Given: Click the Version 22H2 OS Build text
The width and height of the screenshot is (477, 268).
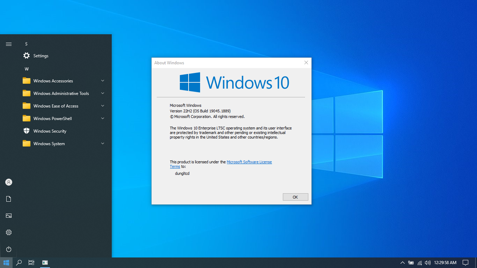Looking at the screenshot, I should (x=200, y=111).
